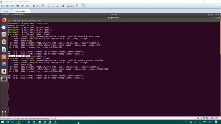Click VMware status bar message log icon
The image size is (221, 124).
pyautogui.click(x=217, y=118)
